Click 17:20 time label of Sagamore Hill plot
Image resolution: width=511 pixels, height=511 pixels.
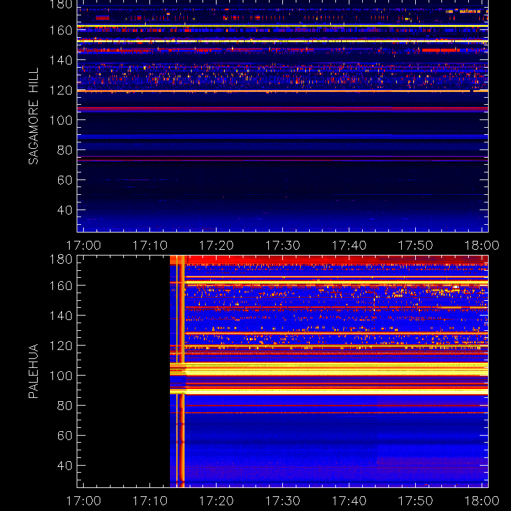pos(217,245)
